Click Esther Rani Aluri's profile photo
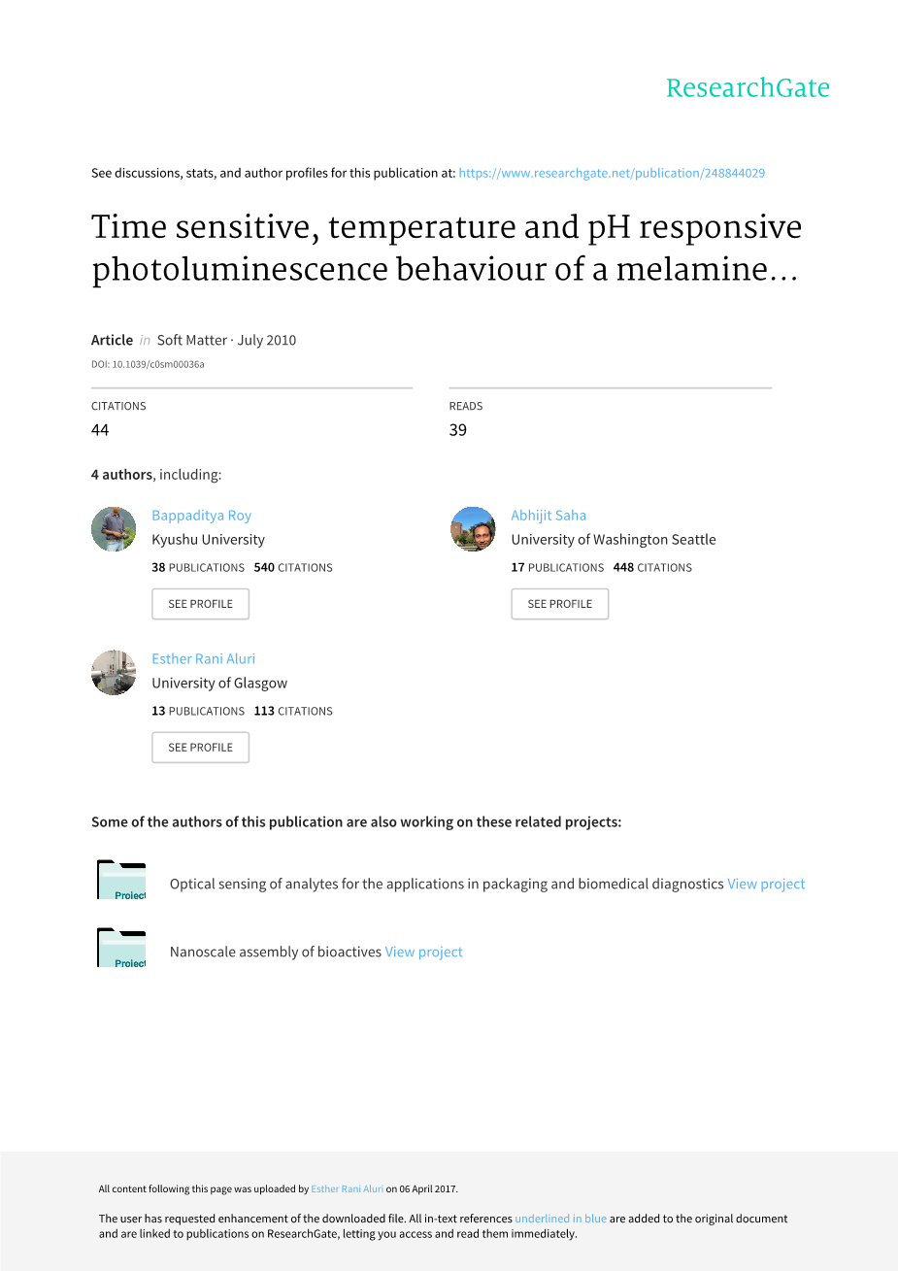Screen dimensions: 898x1271 tap(114, 672)
